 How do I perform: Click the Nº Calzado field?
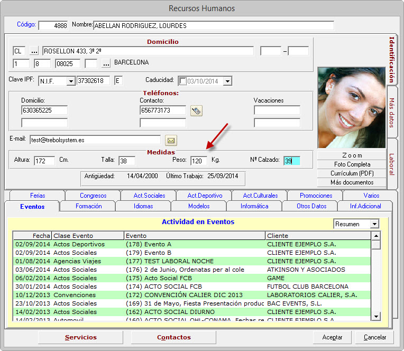tap(292, 161)
